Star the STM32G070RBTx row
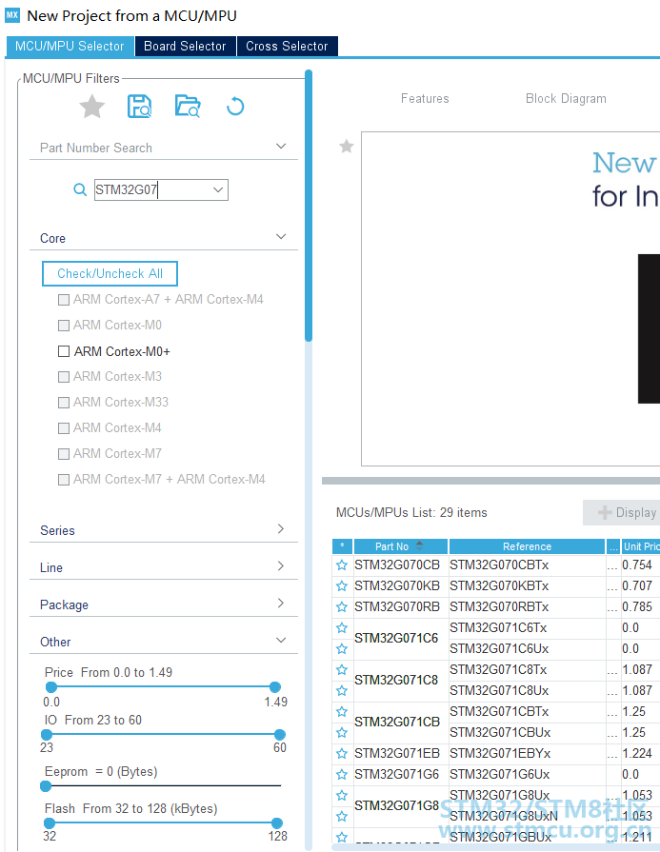 [x=341, y=606]
